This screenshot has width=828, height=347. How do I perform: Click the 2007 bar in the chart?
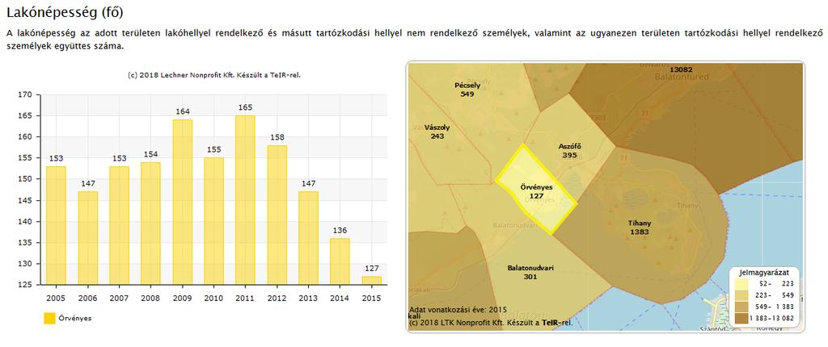120,225
